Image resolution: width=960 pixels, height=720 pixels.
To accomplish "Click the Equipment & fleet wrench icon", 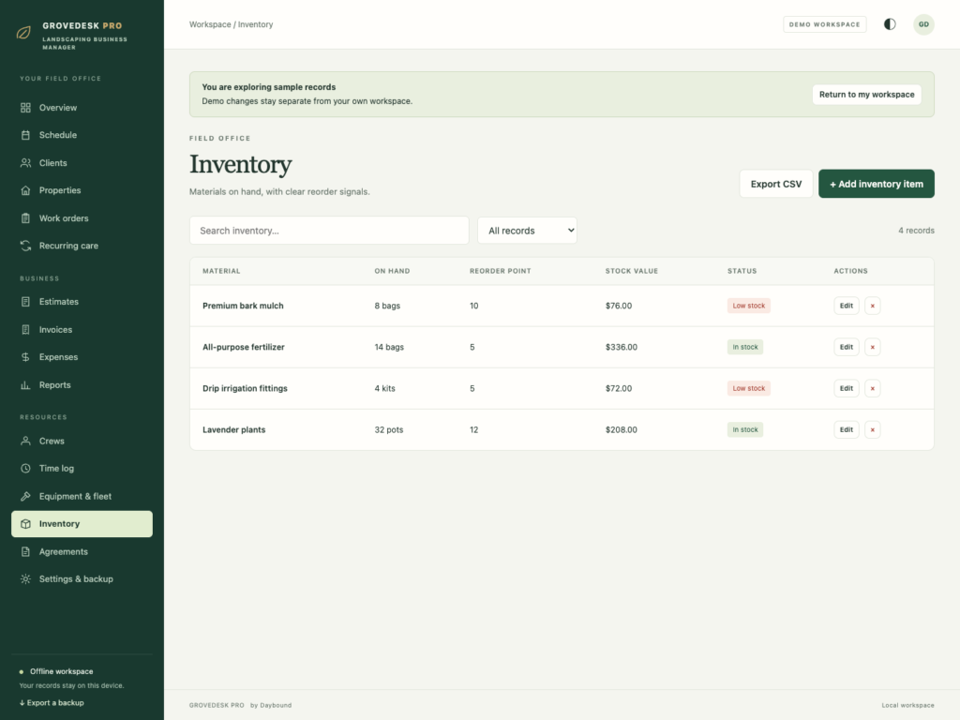I will [25, 497].
